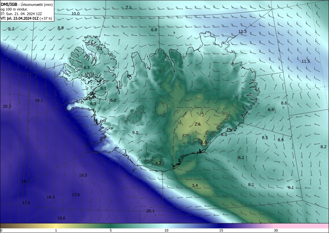Click the map value 8.0
This screenshot has width=329, height=233.
coord(224,134)
